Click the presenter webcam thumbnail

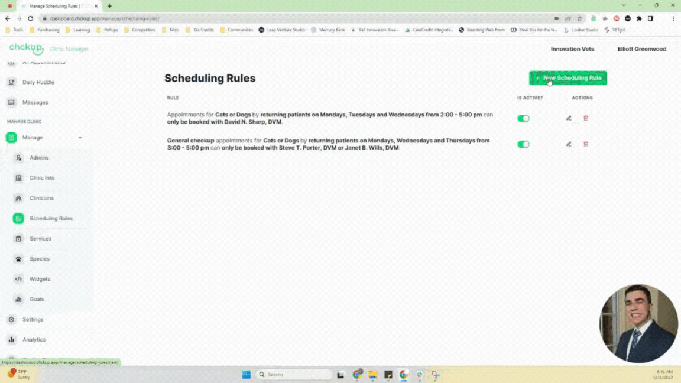[638, 323]
